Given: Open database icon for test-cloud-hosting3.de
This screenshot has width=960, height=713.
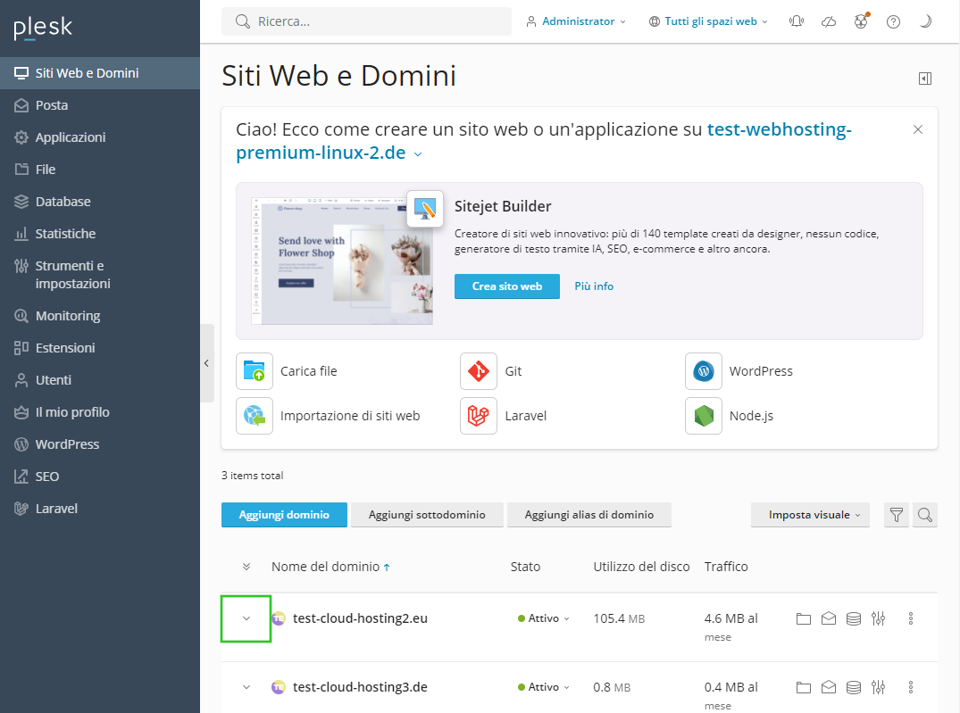Looking at the screenshot, I should pos(854,687).
